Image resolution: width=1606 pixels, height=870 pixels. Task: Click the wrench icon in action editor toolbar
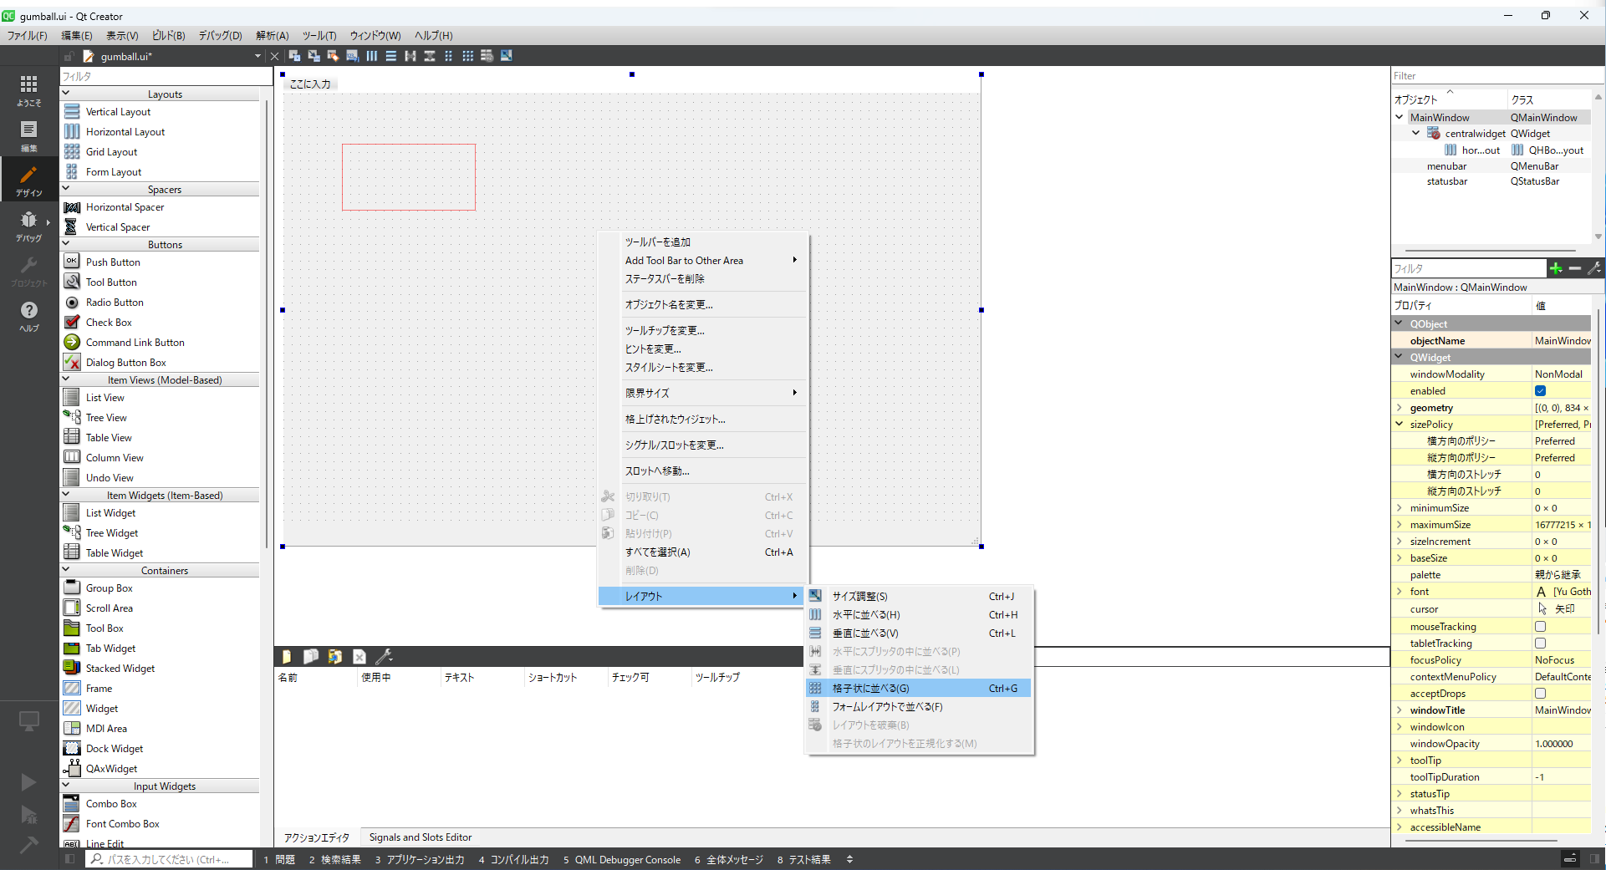pos(384,657)
